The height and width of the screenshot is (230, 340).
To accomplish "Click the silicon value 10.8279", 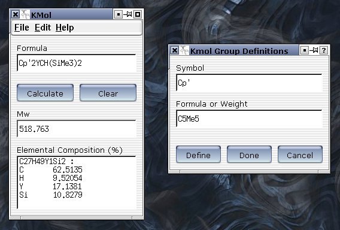I will tap(68, 195).
